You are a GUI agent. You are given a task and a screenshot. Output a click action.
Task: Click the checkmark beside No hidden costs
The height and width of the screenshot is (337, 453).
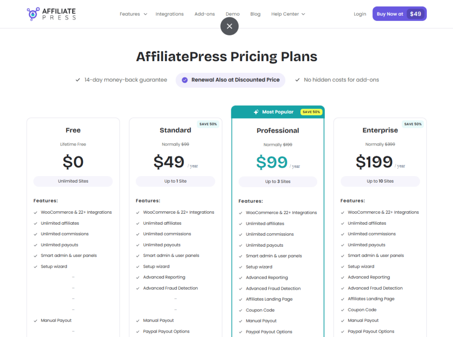(x=297, y=80)
